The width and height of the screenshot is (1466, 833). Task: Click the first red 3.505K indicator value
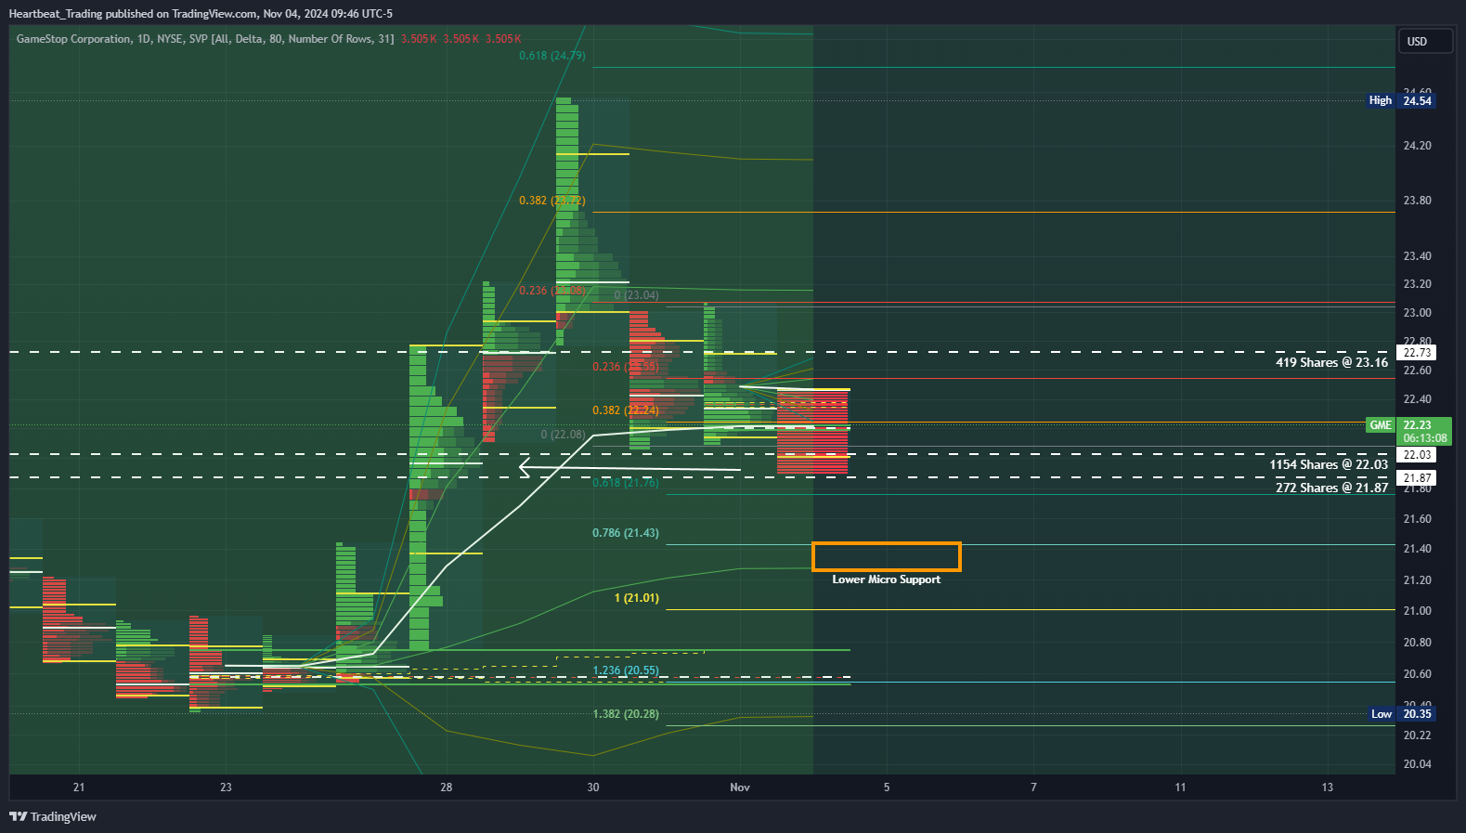click(x=419, y=39)
